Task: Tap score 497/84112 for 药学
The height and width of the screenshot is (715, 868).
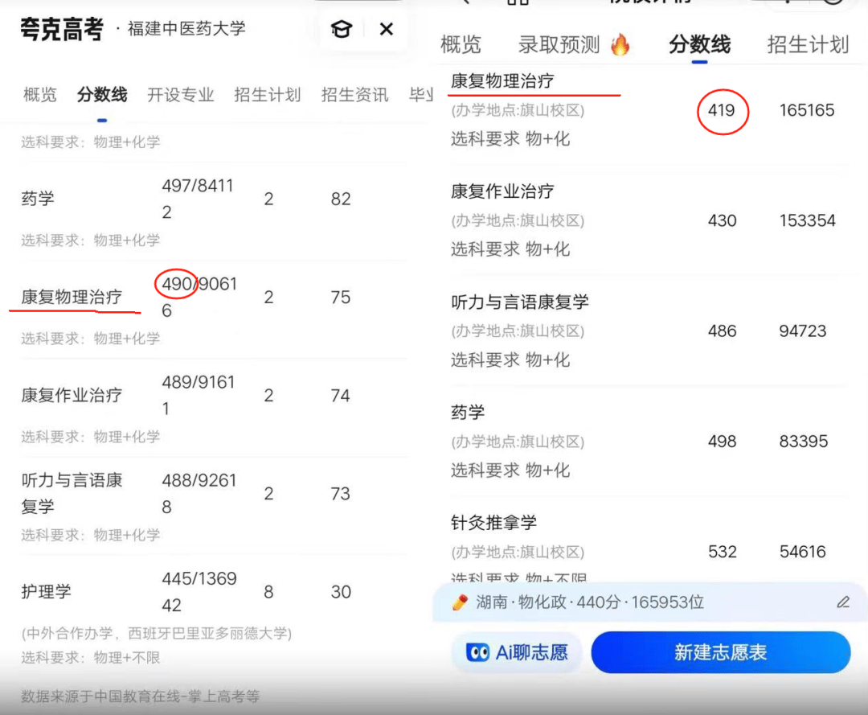Action: pos(198,199)
